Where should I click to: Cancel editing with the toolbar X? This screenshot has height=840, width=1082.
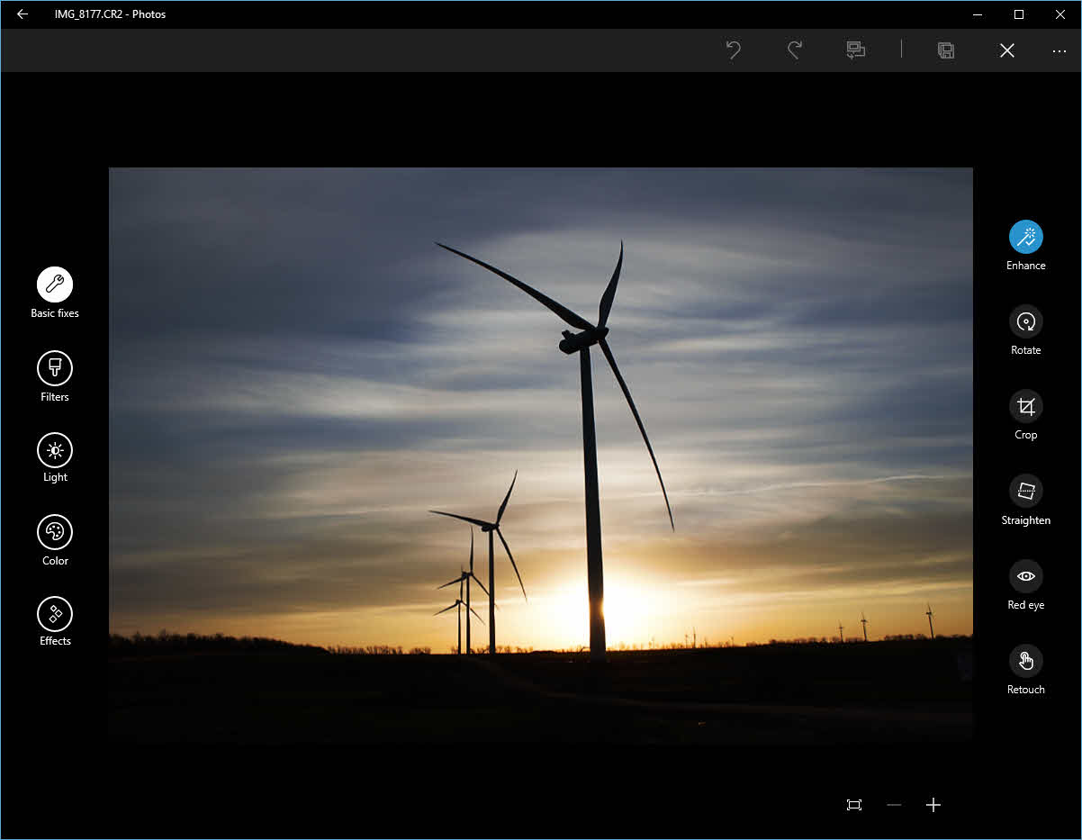[1006, 50]
